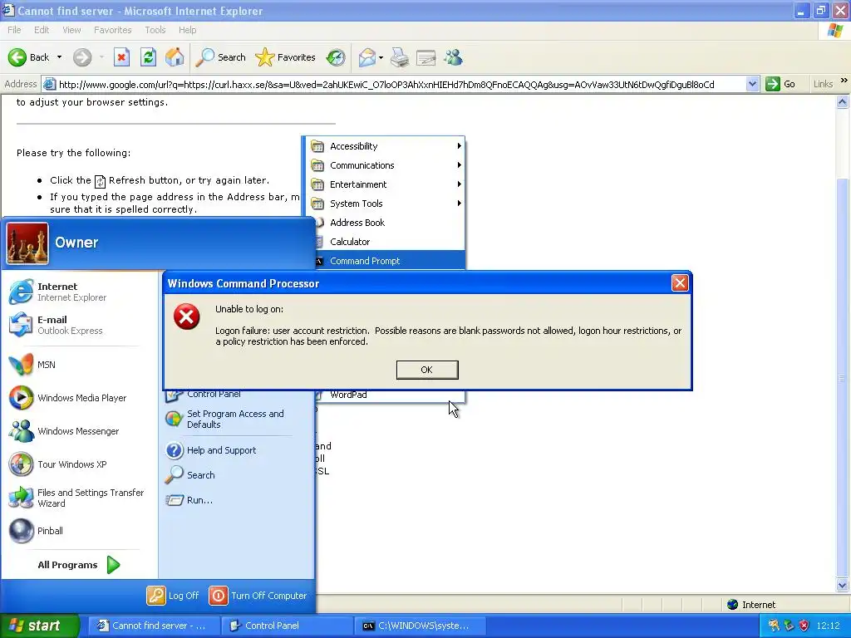Expand All Programs in Start menu

pyautogui.click(x=79, y=565)
